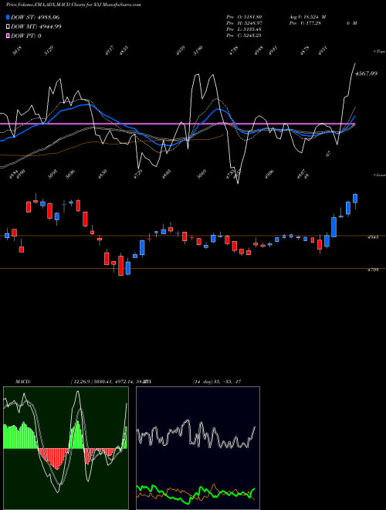Viewport: 386px width, 510px height.
Task: Click the MACD (12,26,9) parameters text
Action: pyautogui.click(x=109, y=382)
